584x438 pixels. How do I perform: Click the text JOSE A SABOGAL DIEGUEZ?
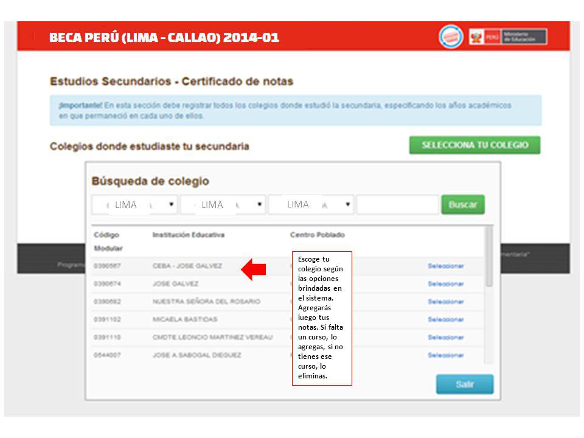(x=197, y=355)
